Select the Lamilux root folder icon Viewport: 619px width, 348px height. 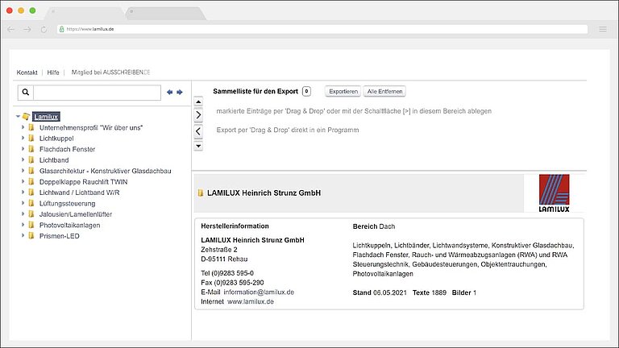26,116
